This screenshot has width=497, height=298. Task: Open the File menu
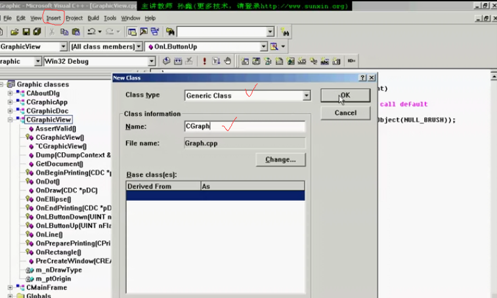click(x=7, y=18)
